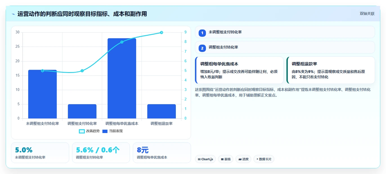The width and height of the screenshot is (386, 174).
Task: Click the 进度 tag chip
Action: pyautogui.click(x=243, y=159)
